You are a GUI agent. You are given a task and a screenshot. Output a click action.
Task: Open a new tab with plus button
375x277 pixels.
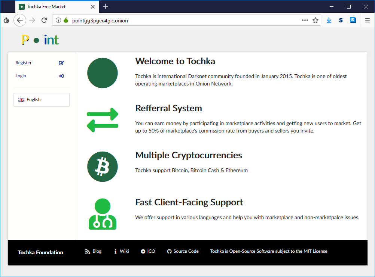tap(106, 6)
